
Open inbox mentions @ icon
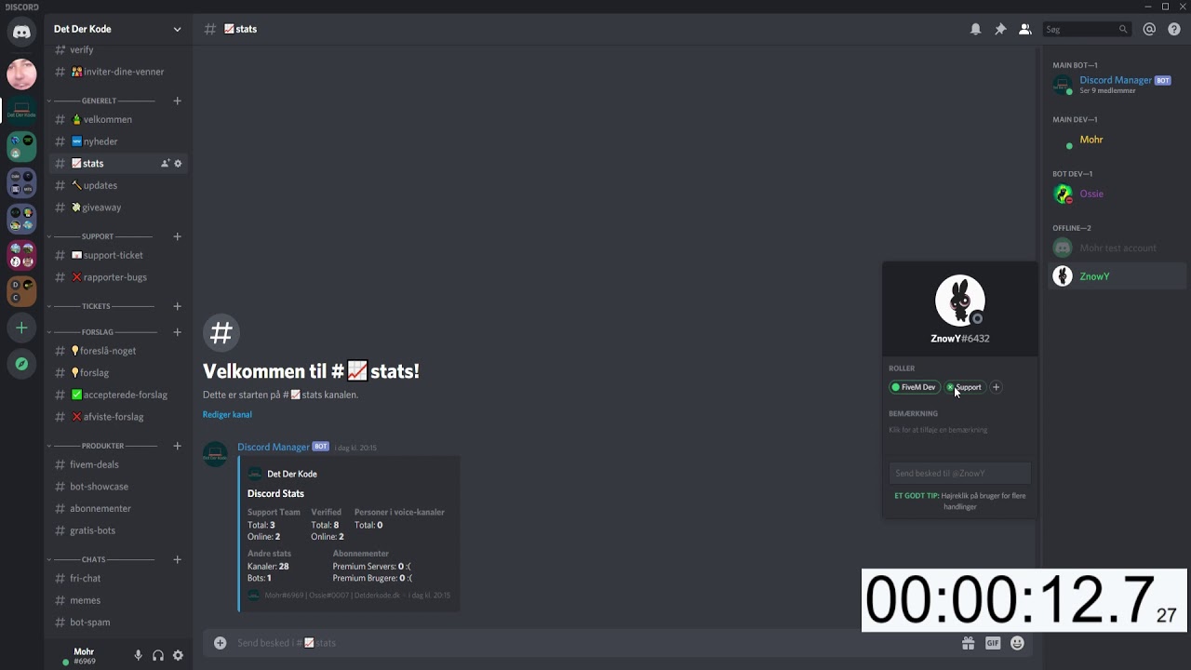(1149, 29)
